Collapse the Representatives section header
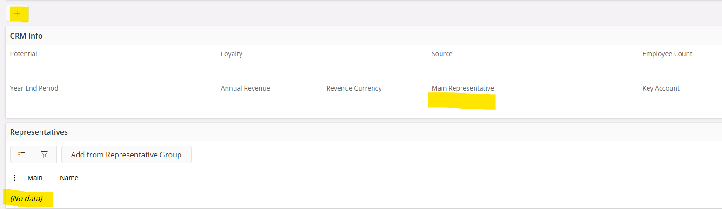Viewport: 722px width, 209px height. 39,132
